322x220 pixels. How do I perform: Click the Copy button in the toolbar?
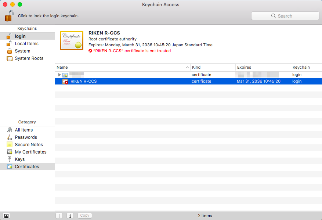click(84, 216)
